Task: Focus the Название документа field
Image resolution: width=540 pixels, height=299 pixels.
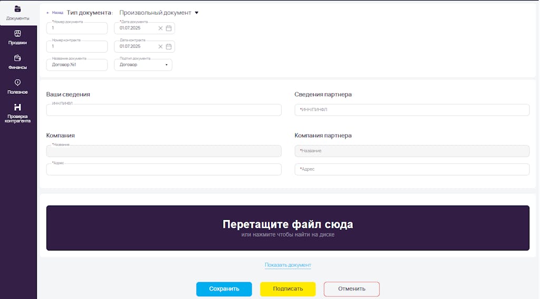Action: pyautogui.click(x=77, y=65)
